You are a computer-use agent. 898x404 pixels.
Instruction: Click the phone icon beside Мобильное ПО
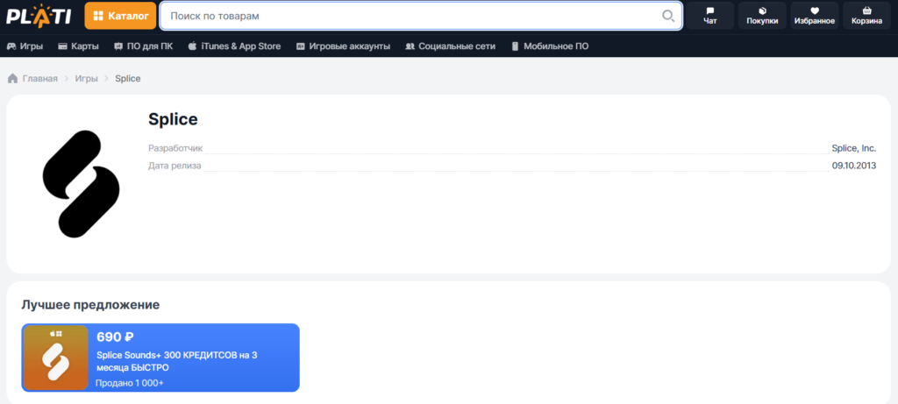[x=515, y=46]
